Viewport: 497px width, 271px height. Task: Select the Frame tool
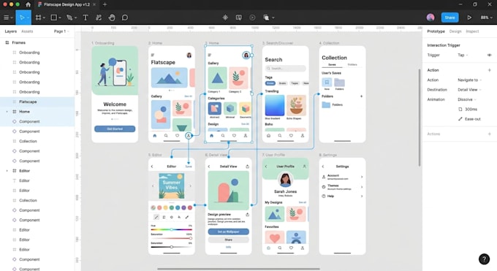coord(38,18)
